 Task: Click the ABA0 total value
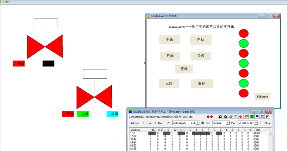[x=256, y=133]
